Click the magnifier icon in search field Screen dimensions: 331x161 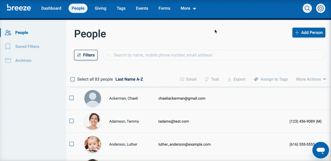[109, 55]
